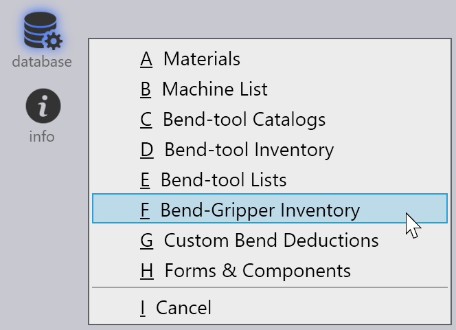Open Materials from the database menu
Screen dimensions: 456x330
tap(202, 59)
